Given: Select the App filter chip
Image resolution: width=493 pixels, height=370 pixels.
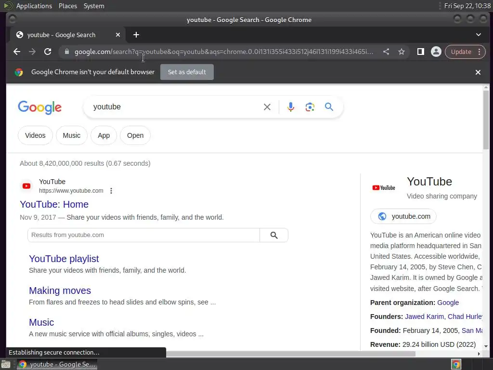Looking at the screenshot, I should click(104, 135).
